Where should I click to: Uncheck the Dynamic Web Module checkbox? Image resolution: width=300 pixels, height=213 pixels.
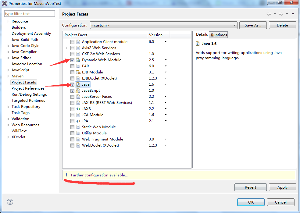point(72,60)
